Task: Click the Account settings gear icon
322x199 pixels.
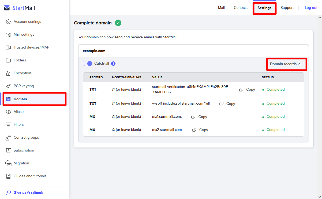Action: point(8,22)
